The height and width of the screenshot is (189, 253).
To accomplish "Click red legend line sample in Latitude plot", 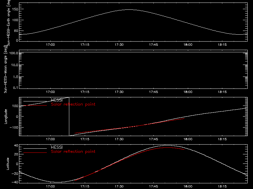I will (x=35, y=152).
